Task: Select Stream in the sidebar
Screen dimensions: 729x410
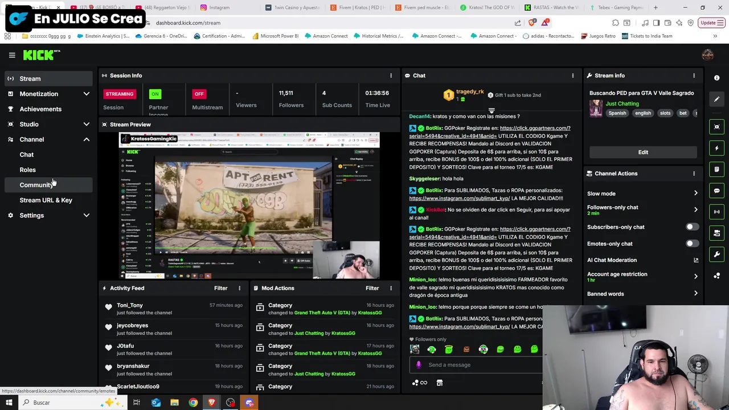Action: [48, 79]
